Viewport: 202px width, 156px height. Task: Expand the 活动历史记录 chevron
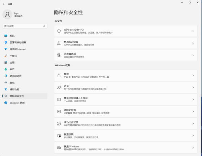[x=193, y=124]
